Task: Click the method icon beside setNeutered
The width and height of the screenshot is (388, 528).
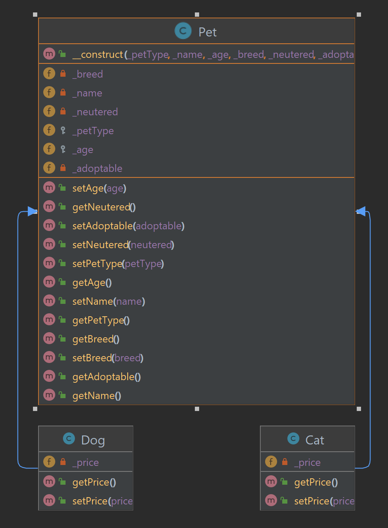Action: (x=50, y=244)
